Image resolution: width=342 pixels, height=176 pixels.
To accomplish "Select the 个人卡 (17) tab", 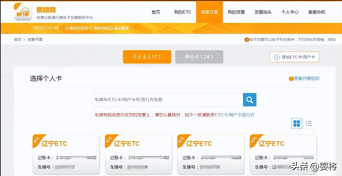I will [x=147, y=57].
